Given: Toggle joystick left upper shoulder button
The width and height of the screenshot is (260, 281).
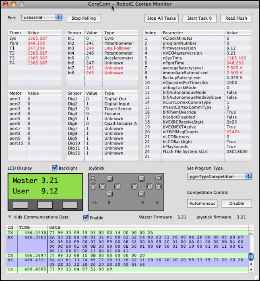Looking at the screenshot, I should tap(93, 178).
